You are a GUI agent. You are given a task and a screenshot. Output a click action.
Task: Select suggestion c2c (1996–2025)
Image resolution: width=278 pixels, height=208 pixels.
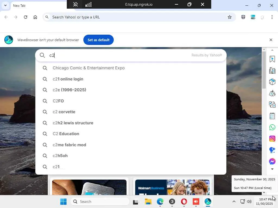click(x=131, y=90)
